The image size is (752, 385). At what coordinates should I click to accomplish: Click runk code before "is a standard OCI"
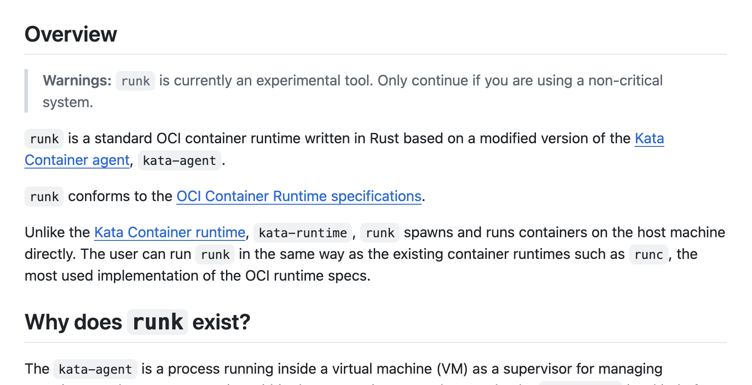pos(44,139)
